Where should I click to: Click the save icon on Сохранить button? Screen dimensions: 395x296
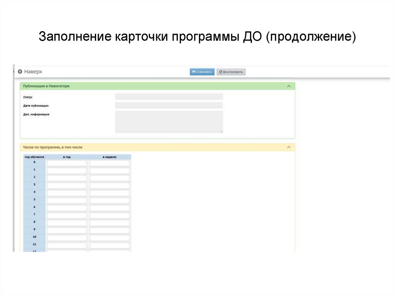pos(194,71)
